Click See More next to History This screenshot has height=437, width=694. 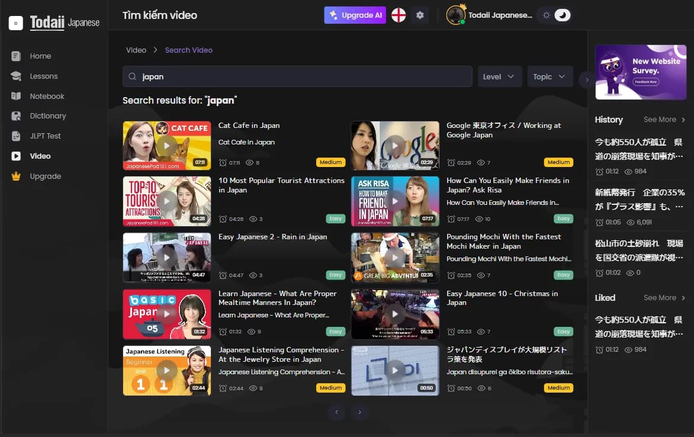coord(664,120)
